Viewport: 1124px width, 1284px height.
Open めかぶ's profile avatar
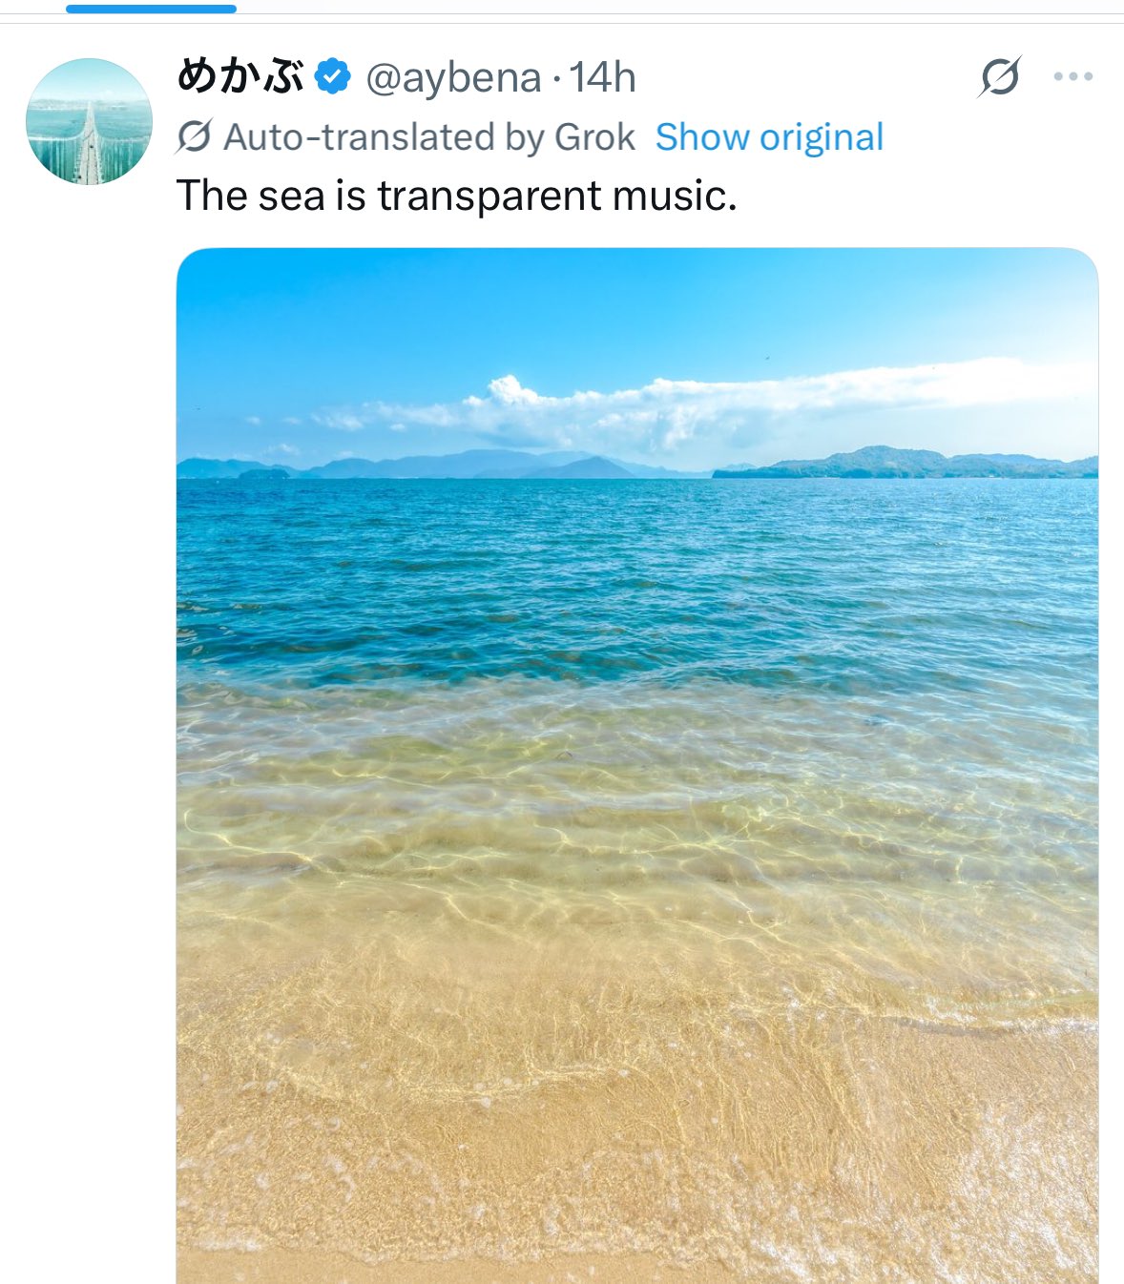click(89, 121)
